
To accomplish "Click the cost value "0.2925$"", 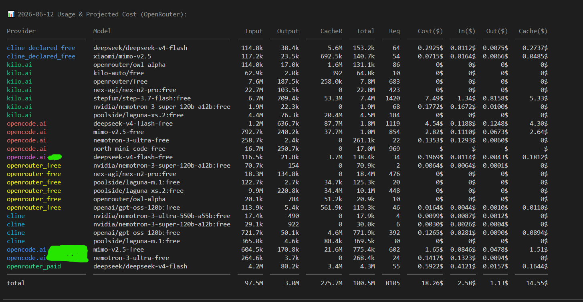I will 430,48.
